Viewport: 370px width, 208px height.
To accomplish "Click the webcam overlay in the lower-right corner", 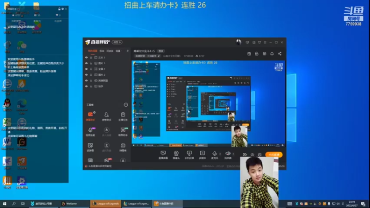I will click(x=259, y=182).
